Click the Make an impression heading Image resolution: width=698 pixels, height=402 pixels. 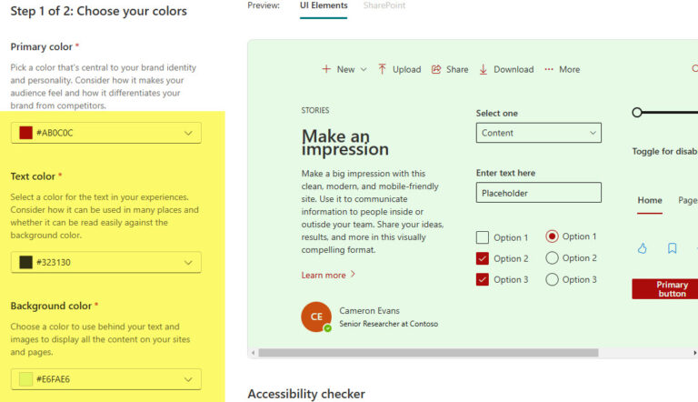point(345,143)
